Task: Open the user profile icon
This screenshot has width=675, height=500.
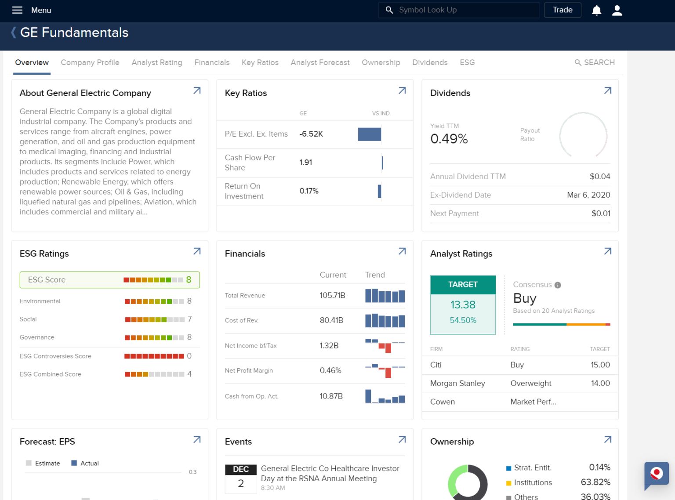Action: (617, 10)
